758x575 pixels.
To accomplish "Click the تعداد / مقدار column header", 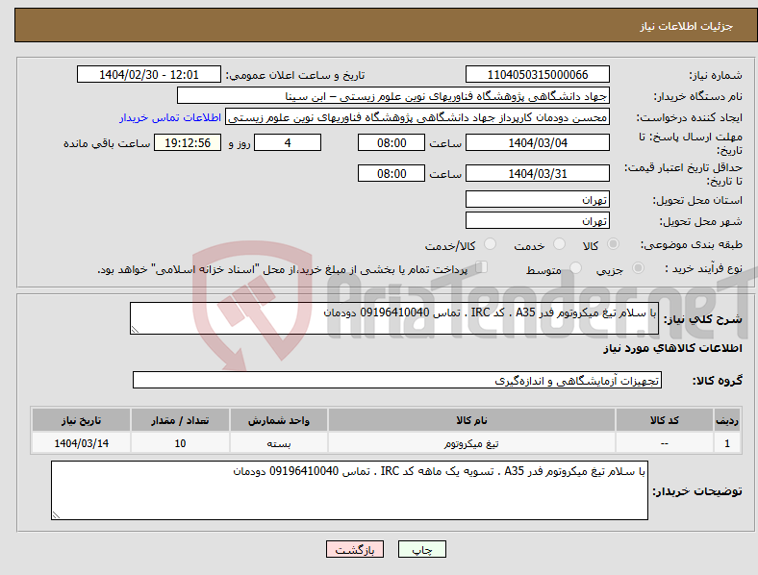I will [x=180, y=420].
